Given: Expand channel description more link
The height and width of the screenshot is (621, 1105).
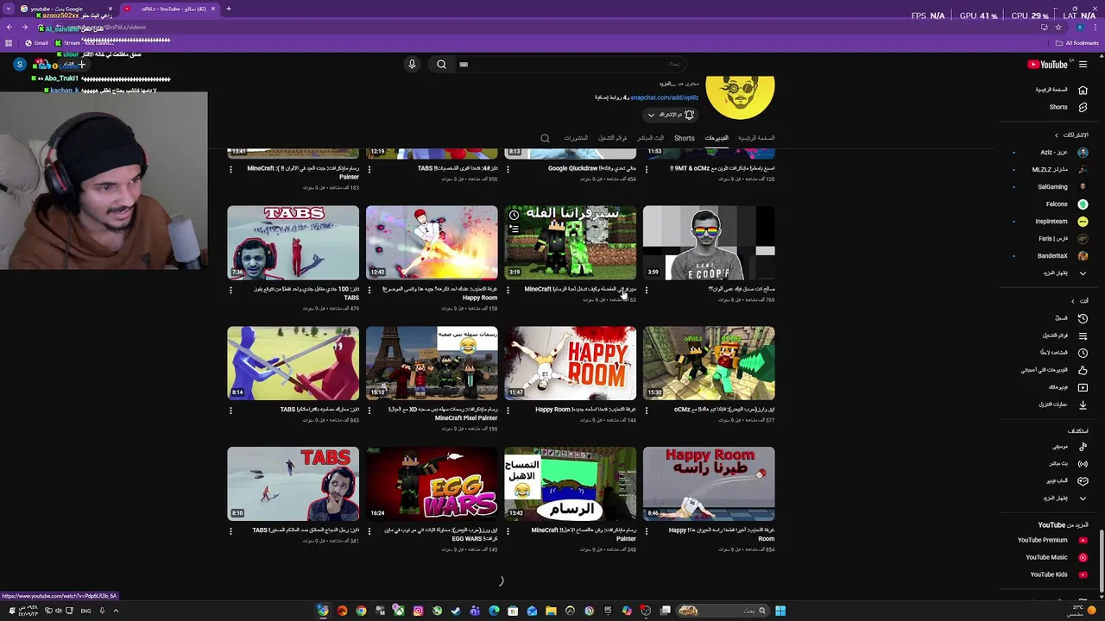Looking at the screenshot, I should [x=668, y=84].
